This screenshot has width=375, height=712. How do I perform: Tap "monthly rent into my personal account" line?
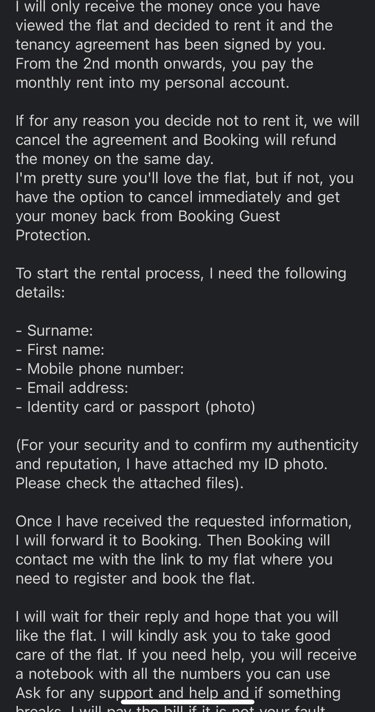coord(152,83)
